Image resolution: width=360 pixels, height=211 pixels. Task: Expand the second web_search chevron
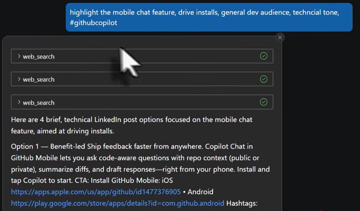19,79
